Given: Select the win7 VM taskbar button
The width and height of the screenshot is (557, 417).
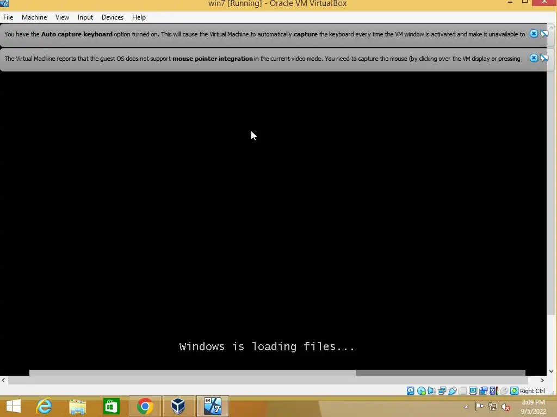Looking at the screenshot, I should pyautogui.click(x=213, y=406).
